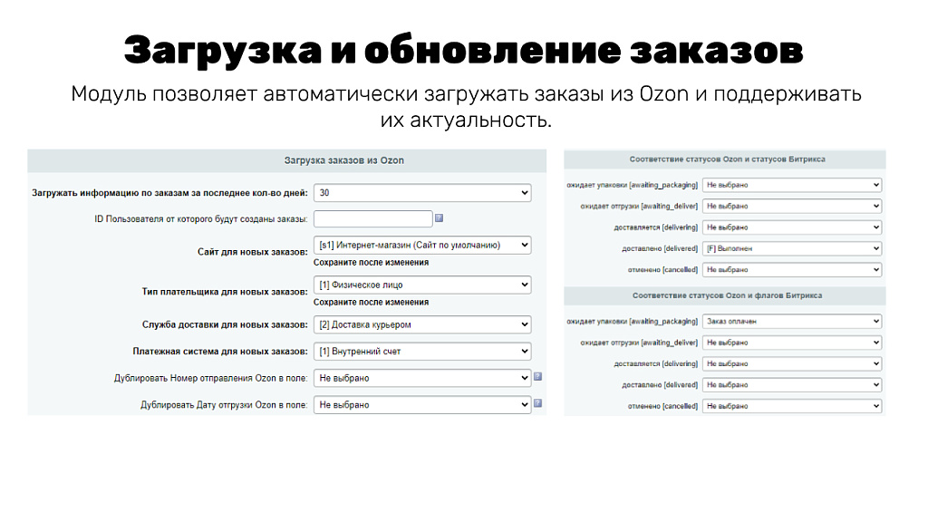Expand cancelled status mapping dropdown
Viewport: 928px width, 522px height.
point(791,269)
